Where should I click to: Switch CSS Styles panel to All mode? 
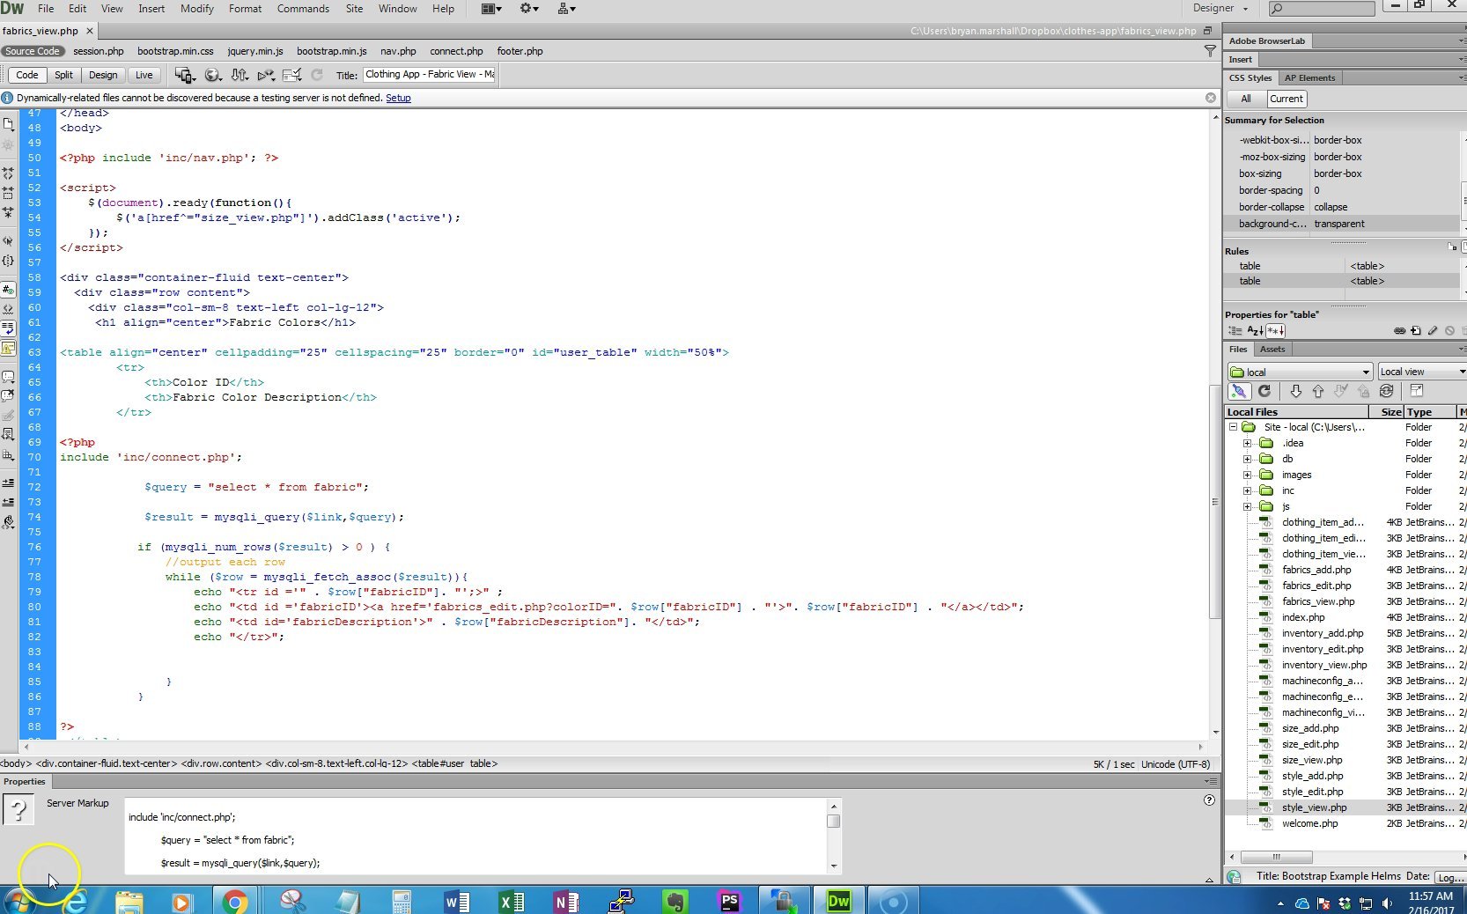1245,100
